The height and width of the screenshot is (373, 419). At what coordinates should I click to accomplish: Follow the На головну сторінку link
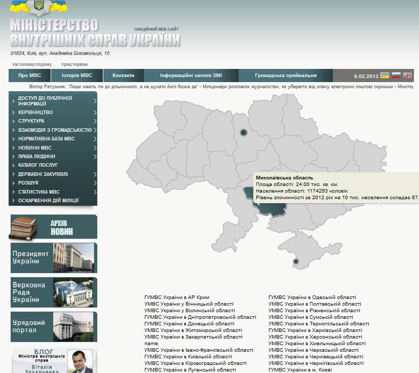point(32,64)
